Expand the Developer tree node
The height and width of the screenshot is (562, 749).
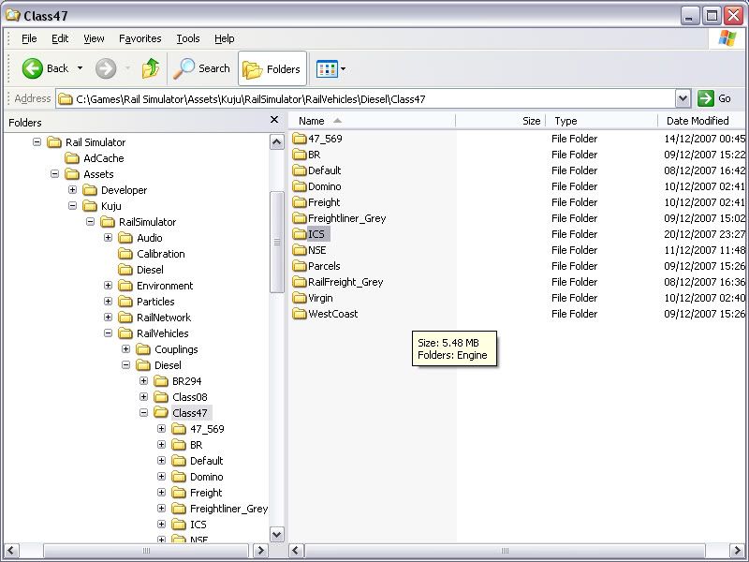tap(73, 190)
